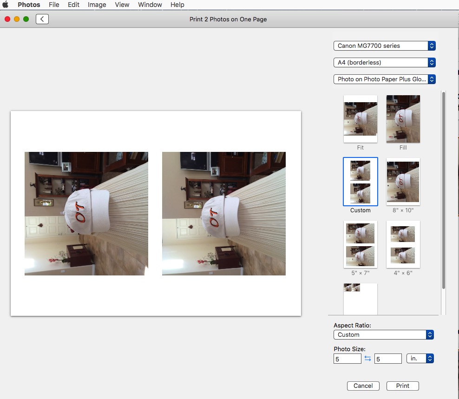The height and width of the screenshot is (399, 459).
Task: Pick the 5" × 7" layout thumbnail
Action: pos(361,244)
